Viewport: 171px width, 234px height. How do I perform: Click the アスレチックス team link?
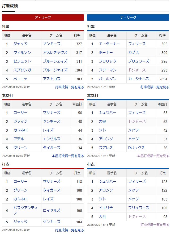[x=55, y=53]
